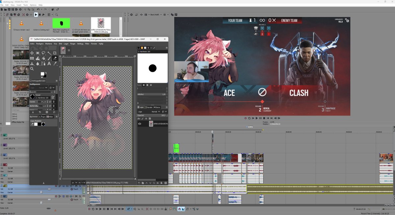The height and width of the screenshot is (215, 395).
Task: Select the GIMP Rectangle Select tool
Action: tap(38, 53)
